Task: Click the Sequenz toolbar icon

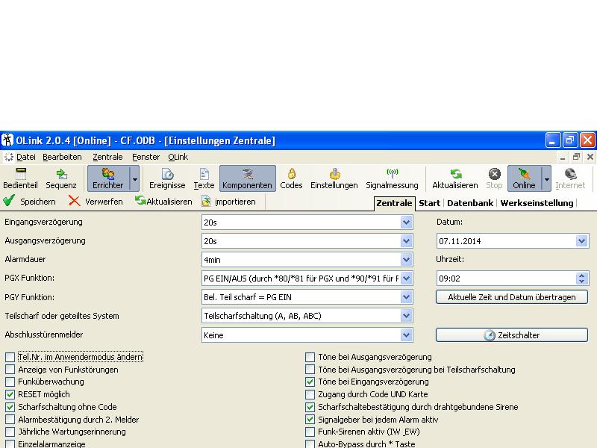Action: (61, 178)
